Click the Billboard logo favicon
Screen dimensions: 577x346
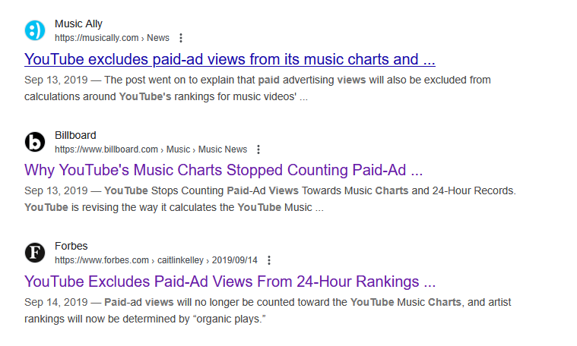coord(35,142)
